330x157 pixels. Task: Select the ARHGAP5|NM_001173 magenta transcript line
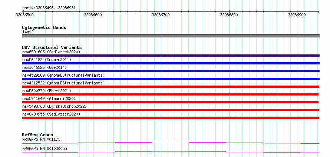pos(171,143)
